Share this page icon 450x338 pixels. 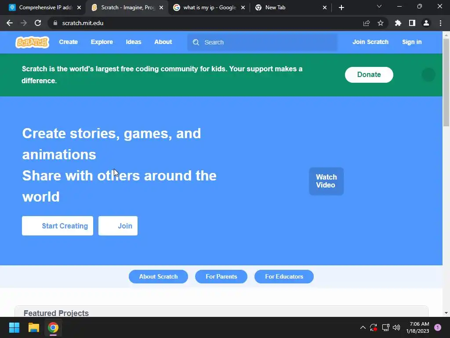367,23
